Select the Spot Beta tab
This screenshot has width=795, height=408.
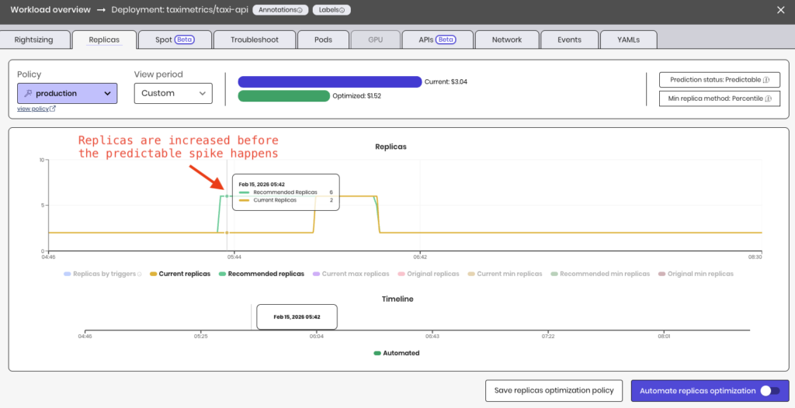[x=173, y=40]
